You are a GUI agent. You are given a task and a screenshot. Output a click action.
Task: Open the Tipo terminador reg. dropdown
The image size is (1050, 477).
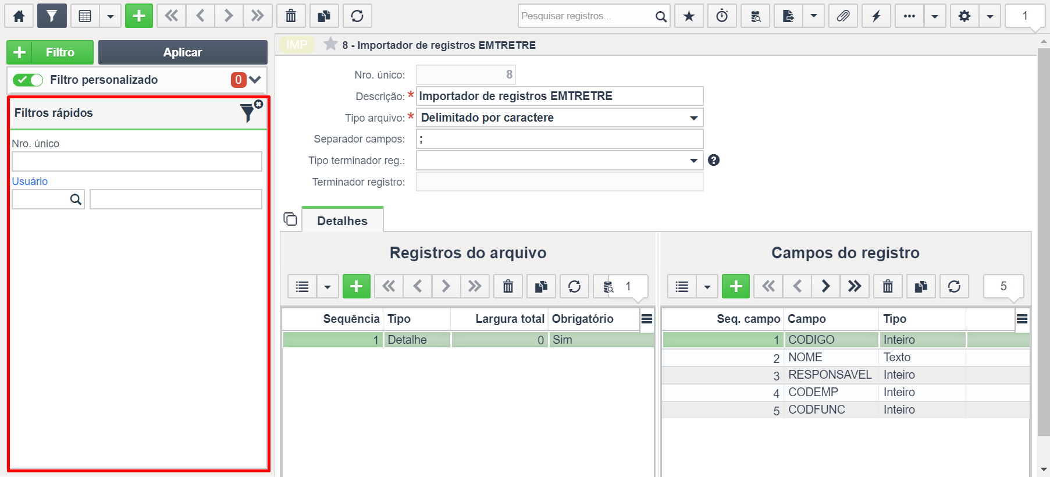click(x=560, y=161)
